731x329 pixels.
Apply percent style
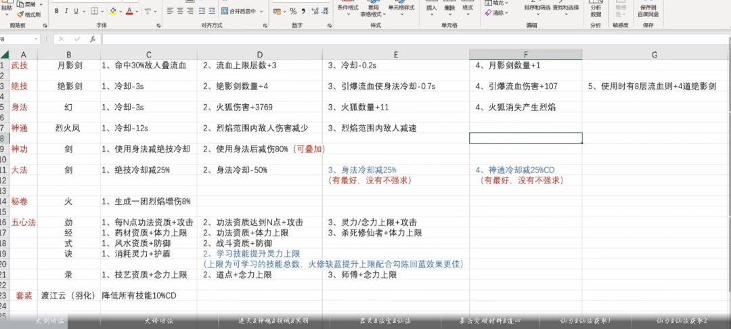pyautogui.click(x=293, y=12)
